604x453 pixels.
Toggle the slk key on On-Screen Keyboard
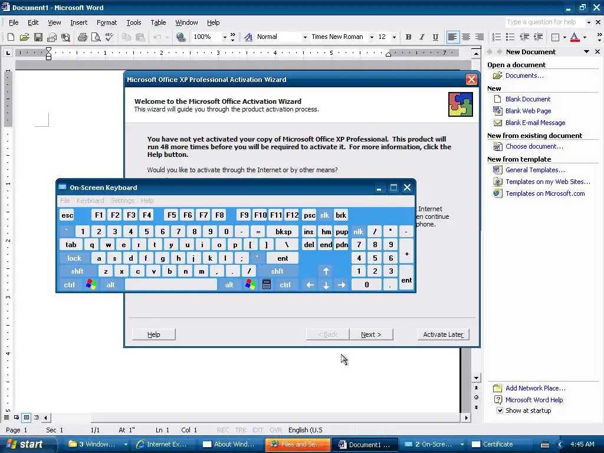(x=324, y=215)
